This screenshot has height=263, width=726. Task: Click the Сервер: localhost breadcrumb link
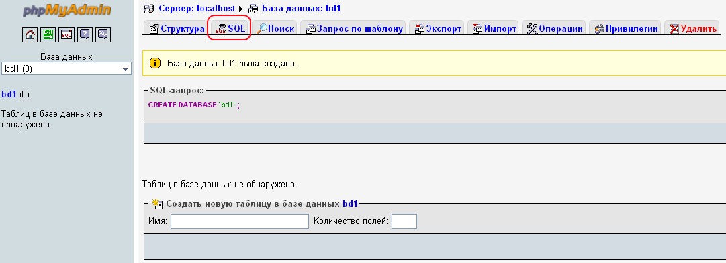[197, 8]
